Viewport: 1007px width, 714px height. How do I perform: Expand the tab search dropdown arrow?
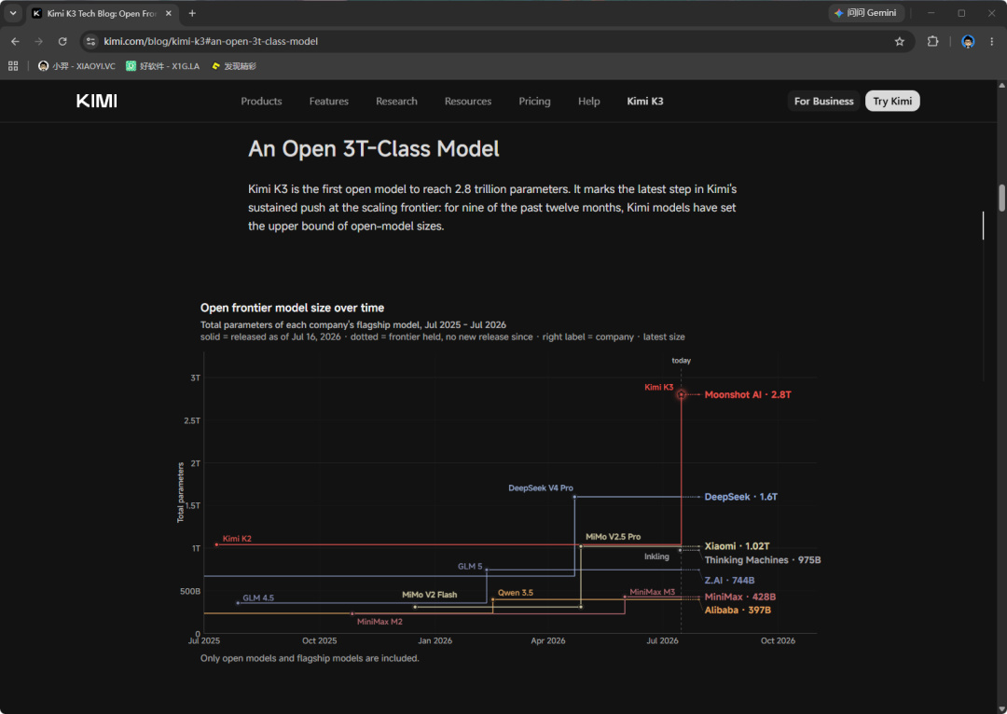13,13
